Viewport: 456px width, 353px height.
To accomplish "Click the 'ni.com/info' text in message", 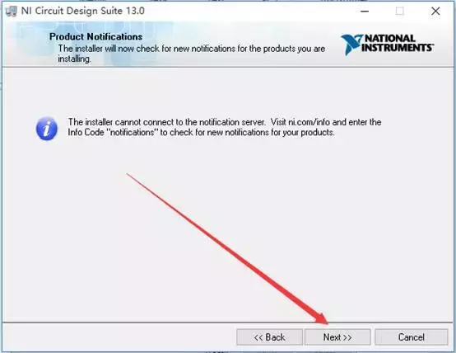I will 309,122.
